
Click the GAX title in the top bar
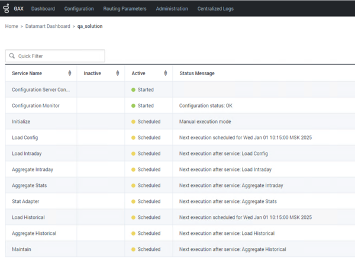(x=18, y=9)
